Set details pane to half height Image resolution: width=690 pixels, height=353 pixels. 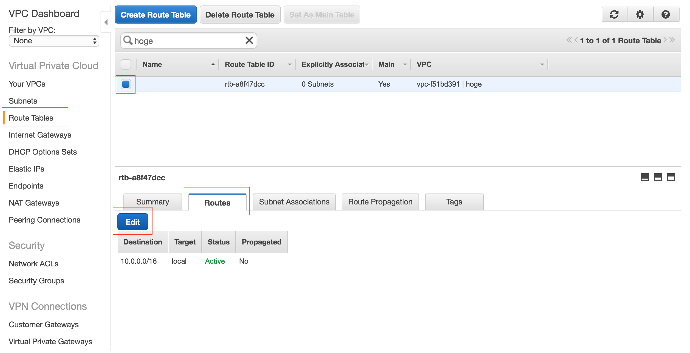(658, 177)
